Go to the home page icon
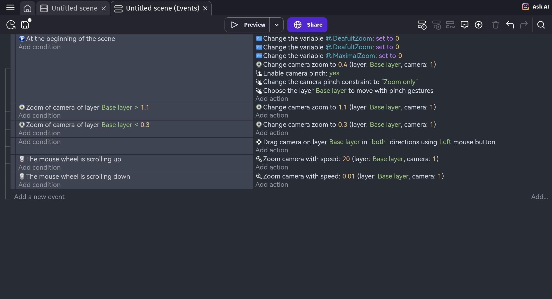 coord(27,8)
